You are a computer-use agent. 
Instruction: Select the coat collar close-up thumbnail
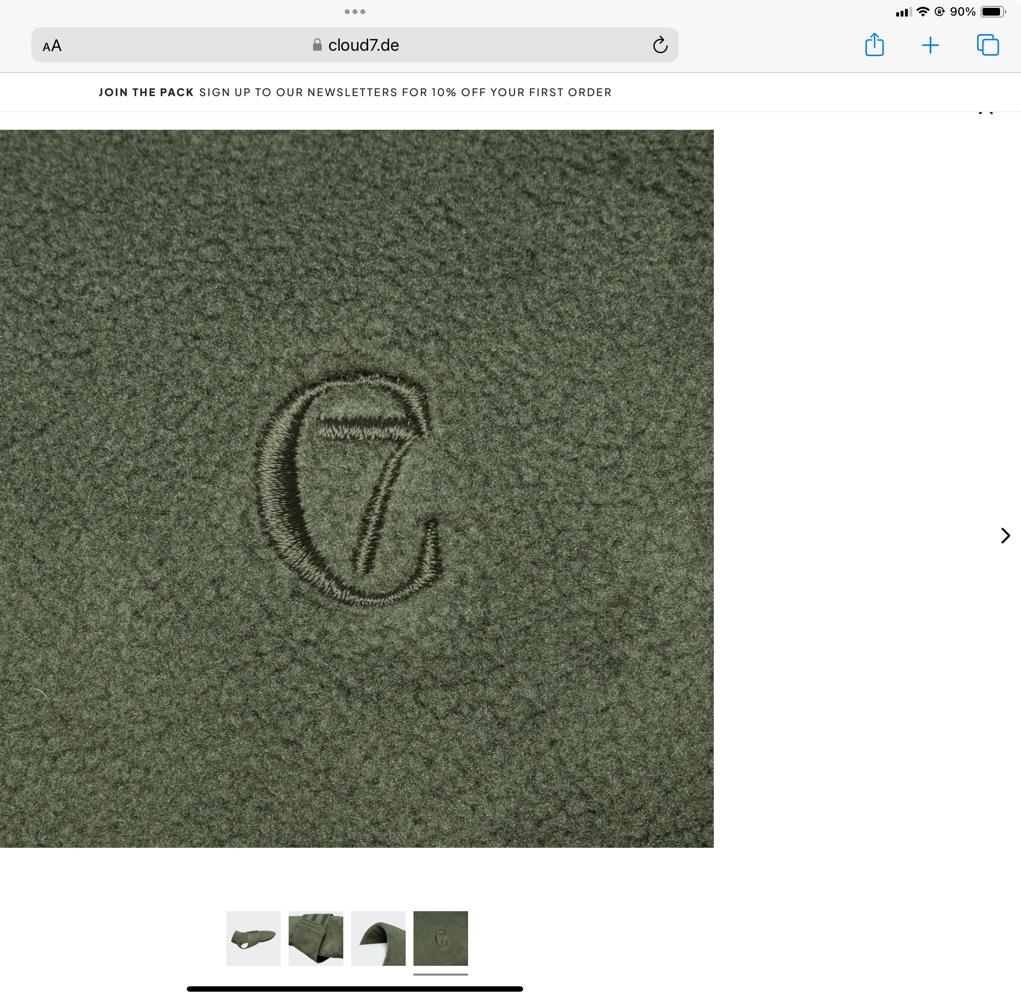(x=378, y=938)
